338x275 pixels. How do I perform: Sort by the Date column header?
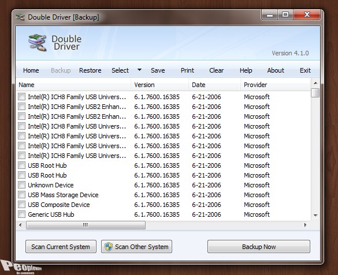pyautogui.click(x=215, y=85)
